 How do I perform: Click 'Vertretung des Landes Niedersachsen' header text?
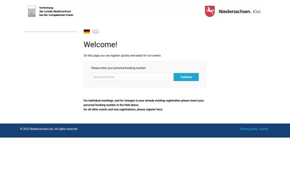pos(56,12)
